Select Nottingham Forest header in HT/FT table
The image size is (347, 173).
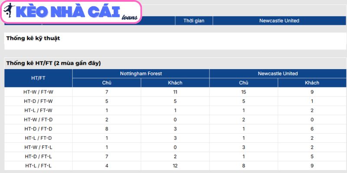[x=141, y=74]
